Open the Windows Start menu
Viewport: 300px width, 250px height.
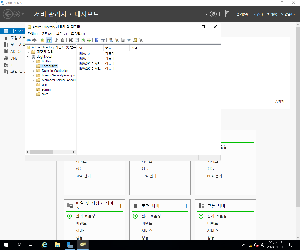[x=6, y=245]
